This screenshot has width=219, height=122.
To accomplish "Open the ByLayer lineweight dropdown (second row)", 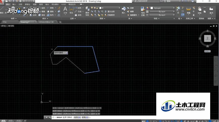I will tap(162, 12).
